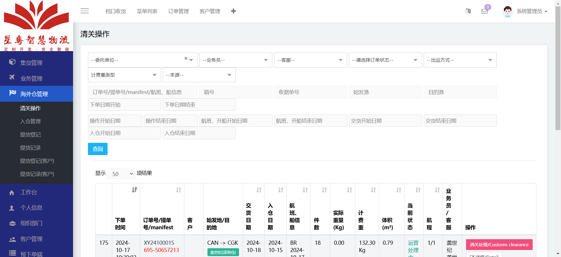Click the users icon beside 客户管理
Image resolution: width=561 pixels, height=257 pixels.
pyautogui.click(x=12, y=239)
